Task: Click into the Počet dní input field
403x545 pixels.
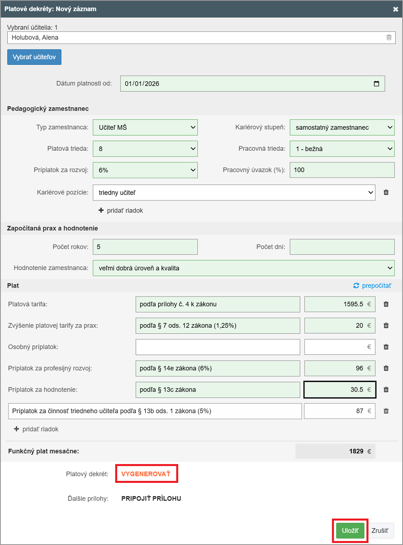Action: (x=342, y=247)
